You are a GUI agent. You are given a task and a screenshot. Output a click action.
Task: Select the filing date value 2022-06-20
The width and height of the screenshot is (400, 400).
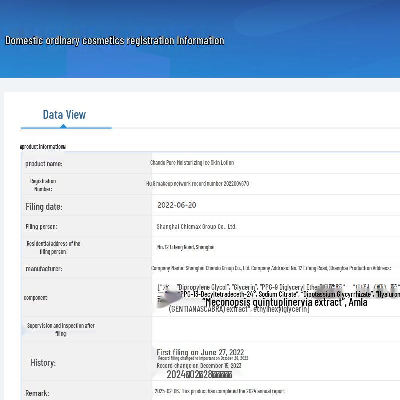click(177, 205)
